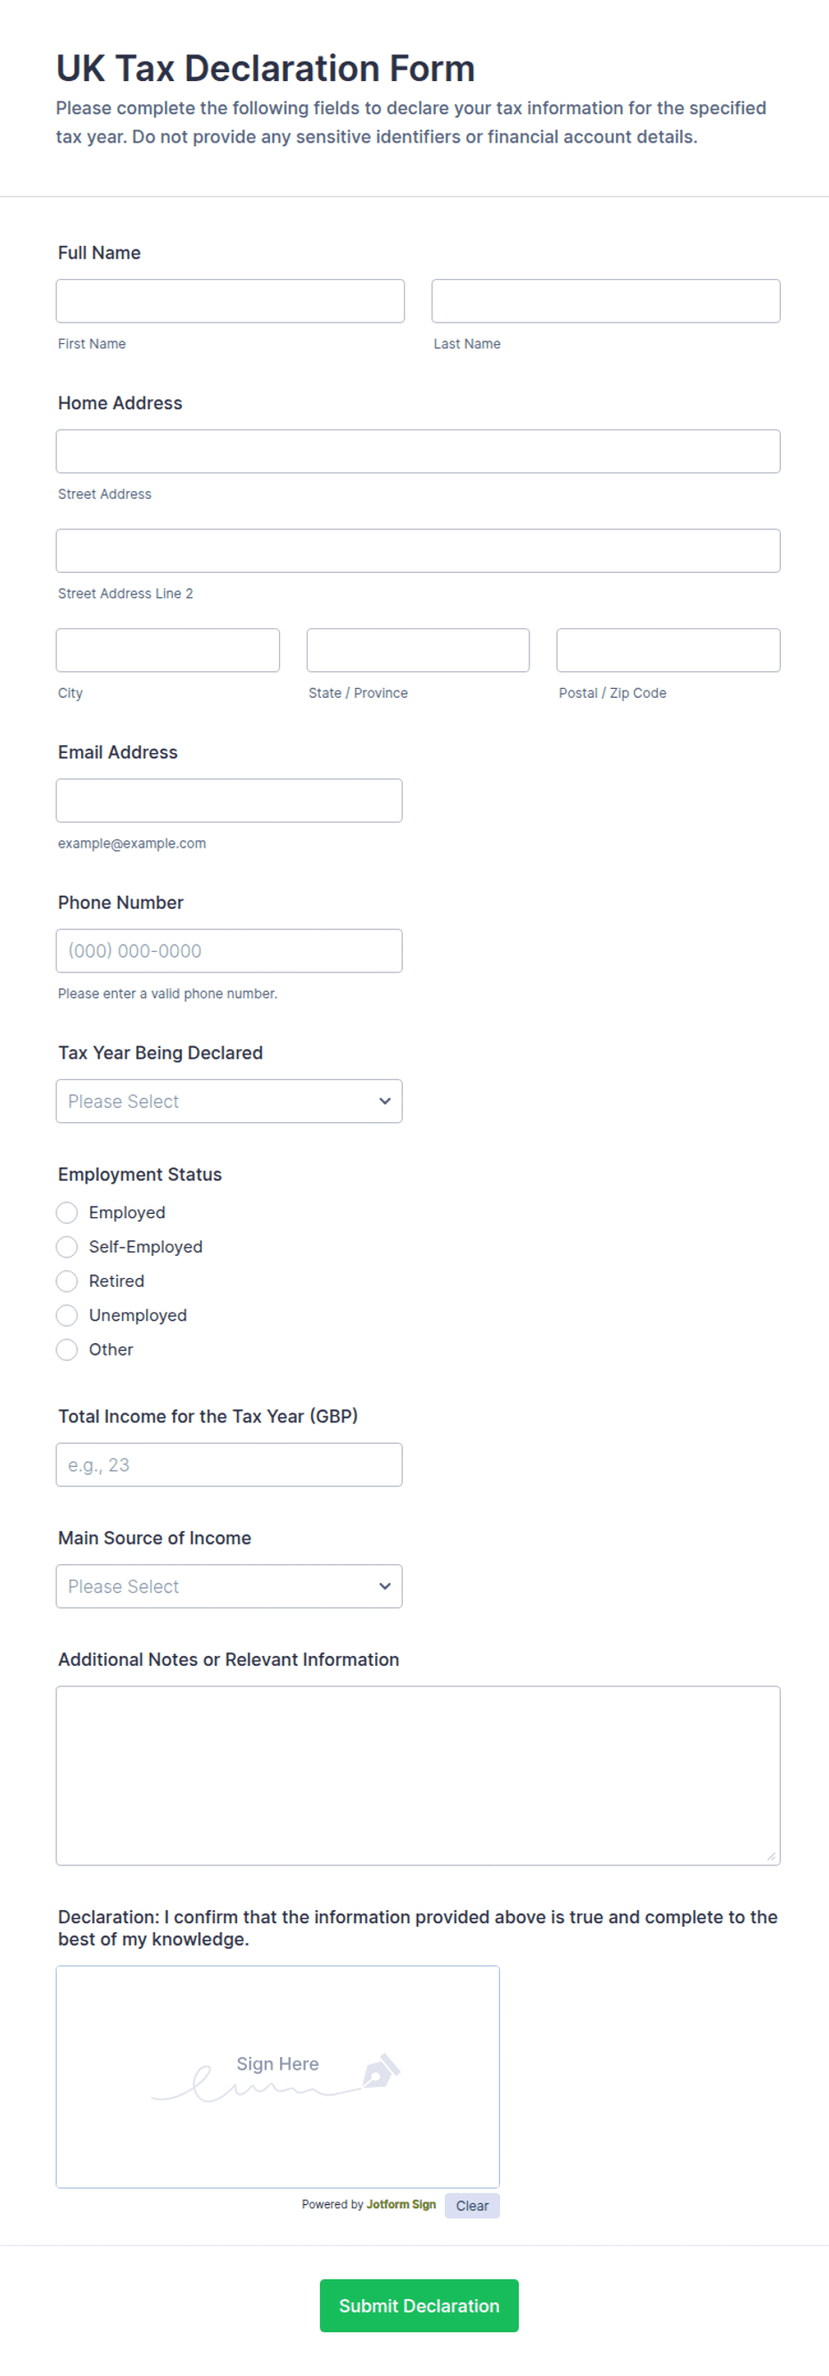Expand the Main Source of Income dropdown

229,1585
